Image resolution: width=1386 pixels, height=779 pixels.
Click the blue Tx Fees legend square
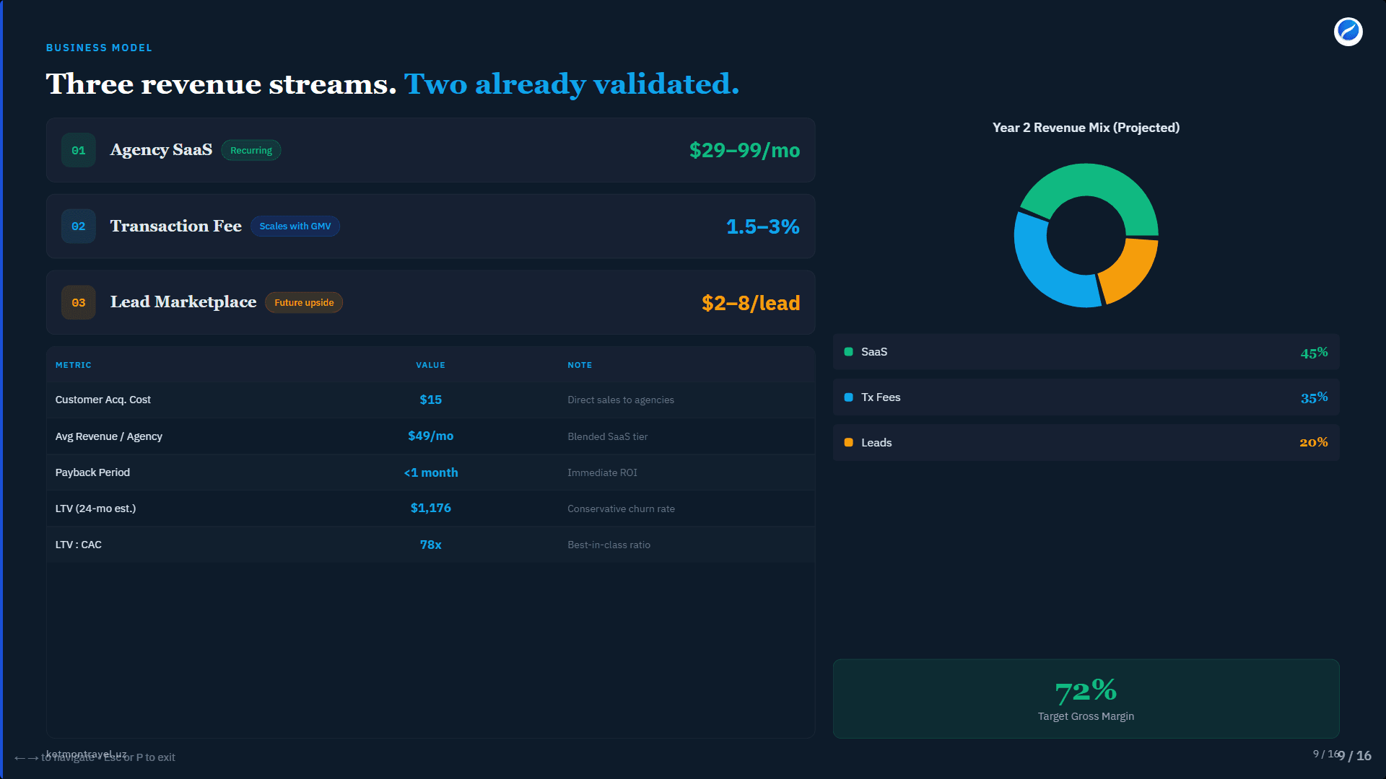[x=849, y=397]
